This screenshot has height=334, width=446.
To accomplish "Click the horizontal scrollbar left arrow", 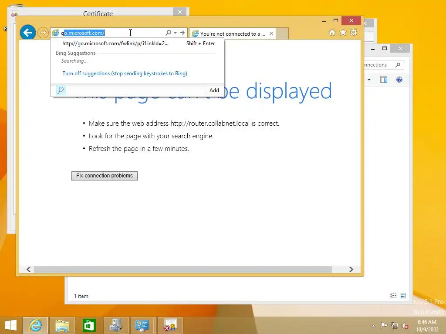I will click(28, 269).
